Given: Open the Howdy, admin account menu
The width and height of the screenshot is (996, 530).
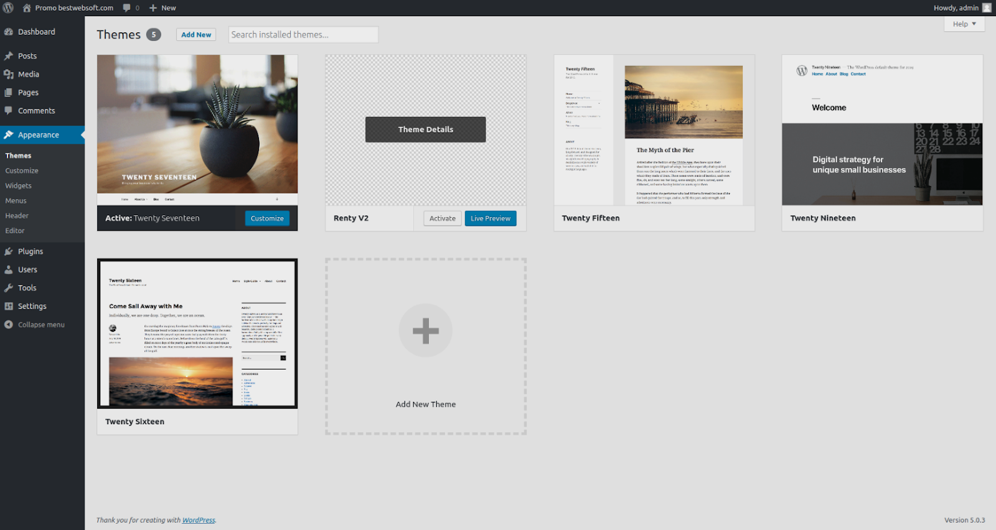Looking at the screenshot, I should [956, 8].
